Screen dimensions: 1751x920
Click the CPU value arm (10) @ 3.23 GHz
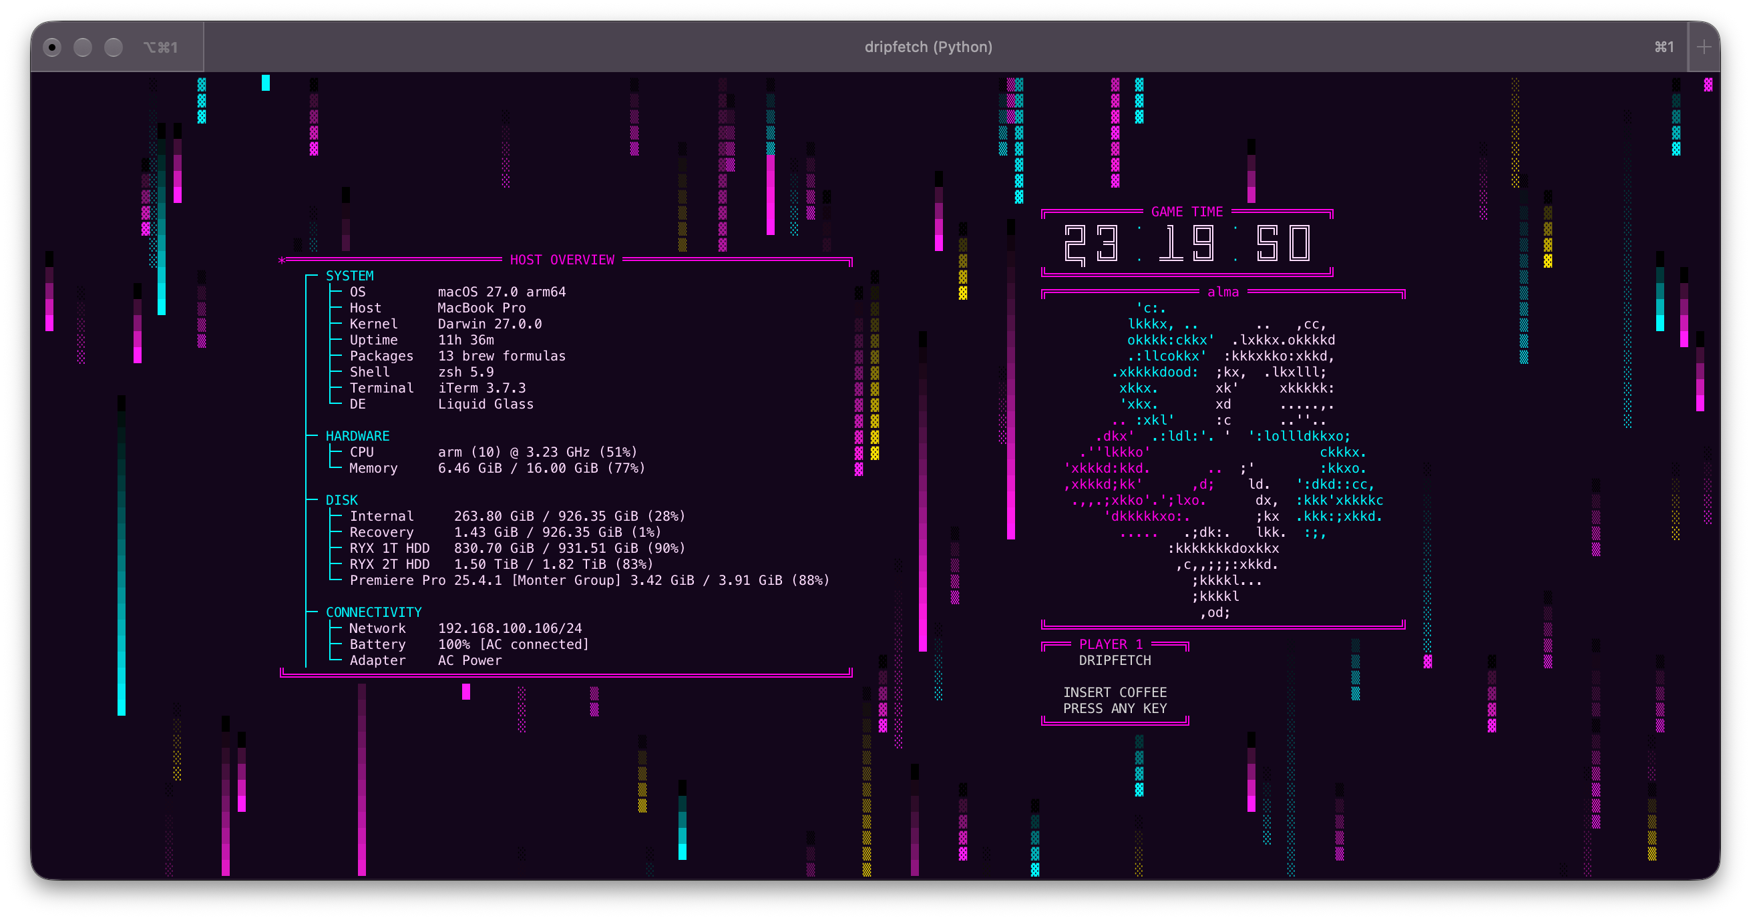click(x=514, y=453)
